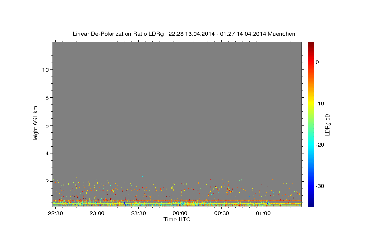Click the height axis label '6'

tap(46, 126)
